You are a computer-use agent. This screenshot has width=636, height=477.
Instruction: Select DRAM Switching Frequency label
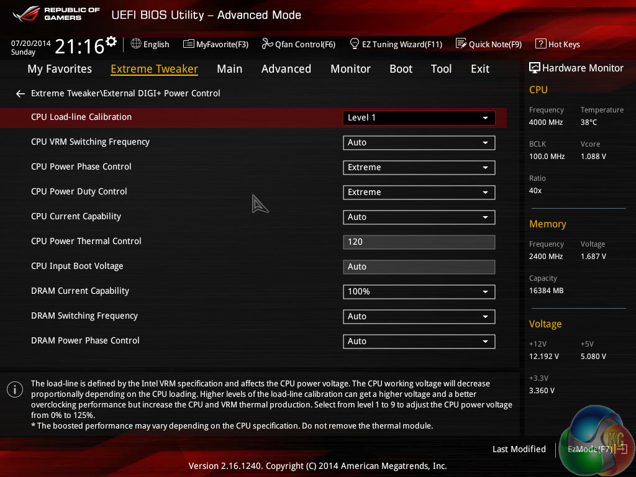click(84, 316)
